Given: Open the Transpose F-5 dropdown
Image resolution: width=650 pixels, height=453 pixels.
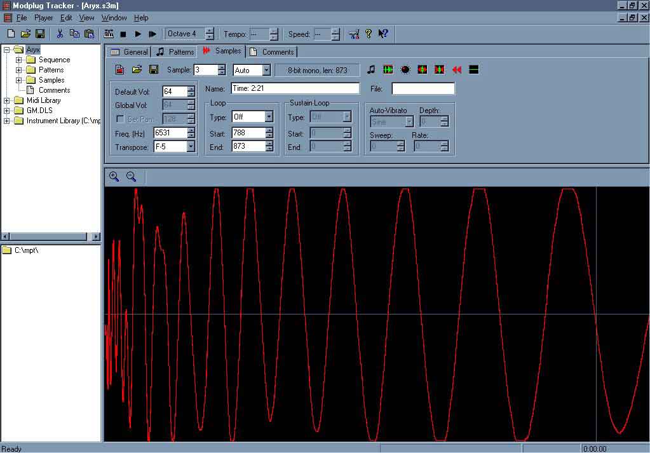Looking at the screenshot, I should 191,147.
